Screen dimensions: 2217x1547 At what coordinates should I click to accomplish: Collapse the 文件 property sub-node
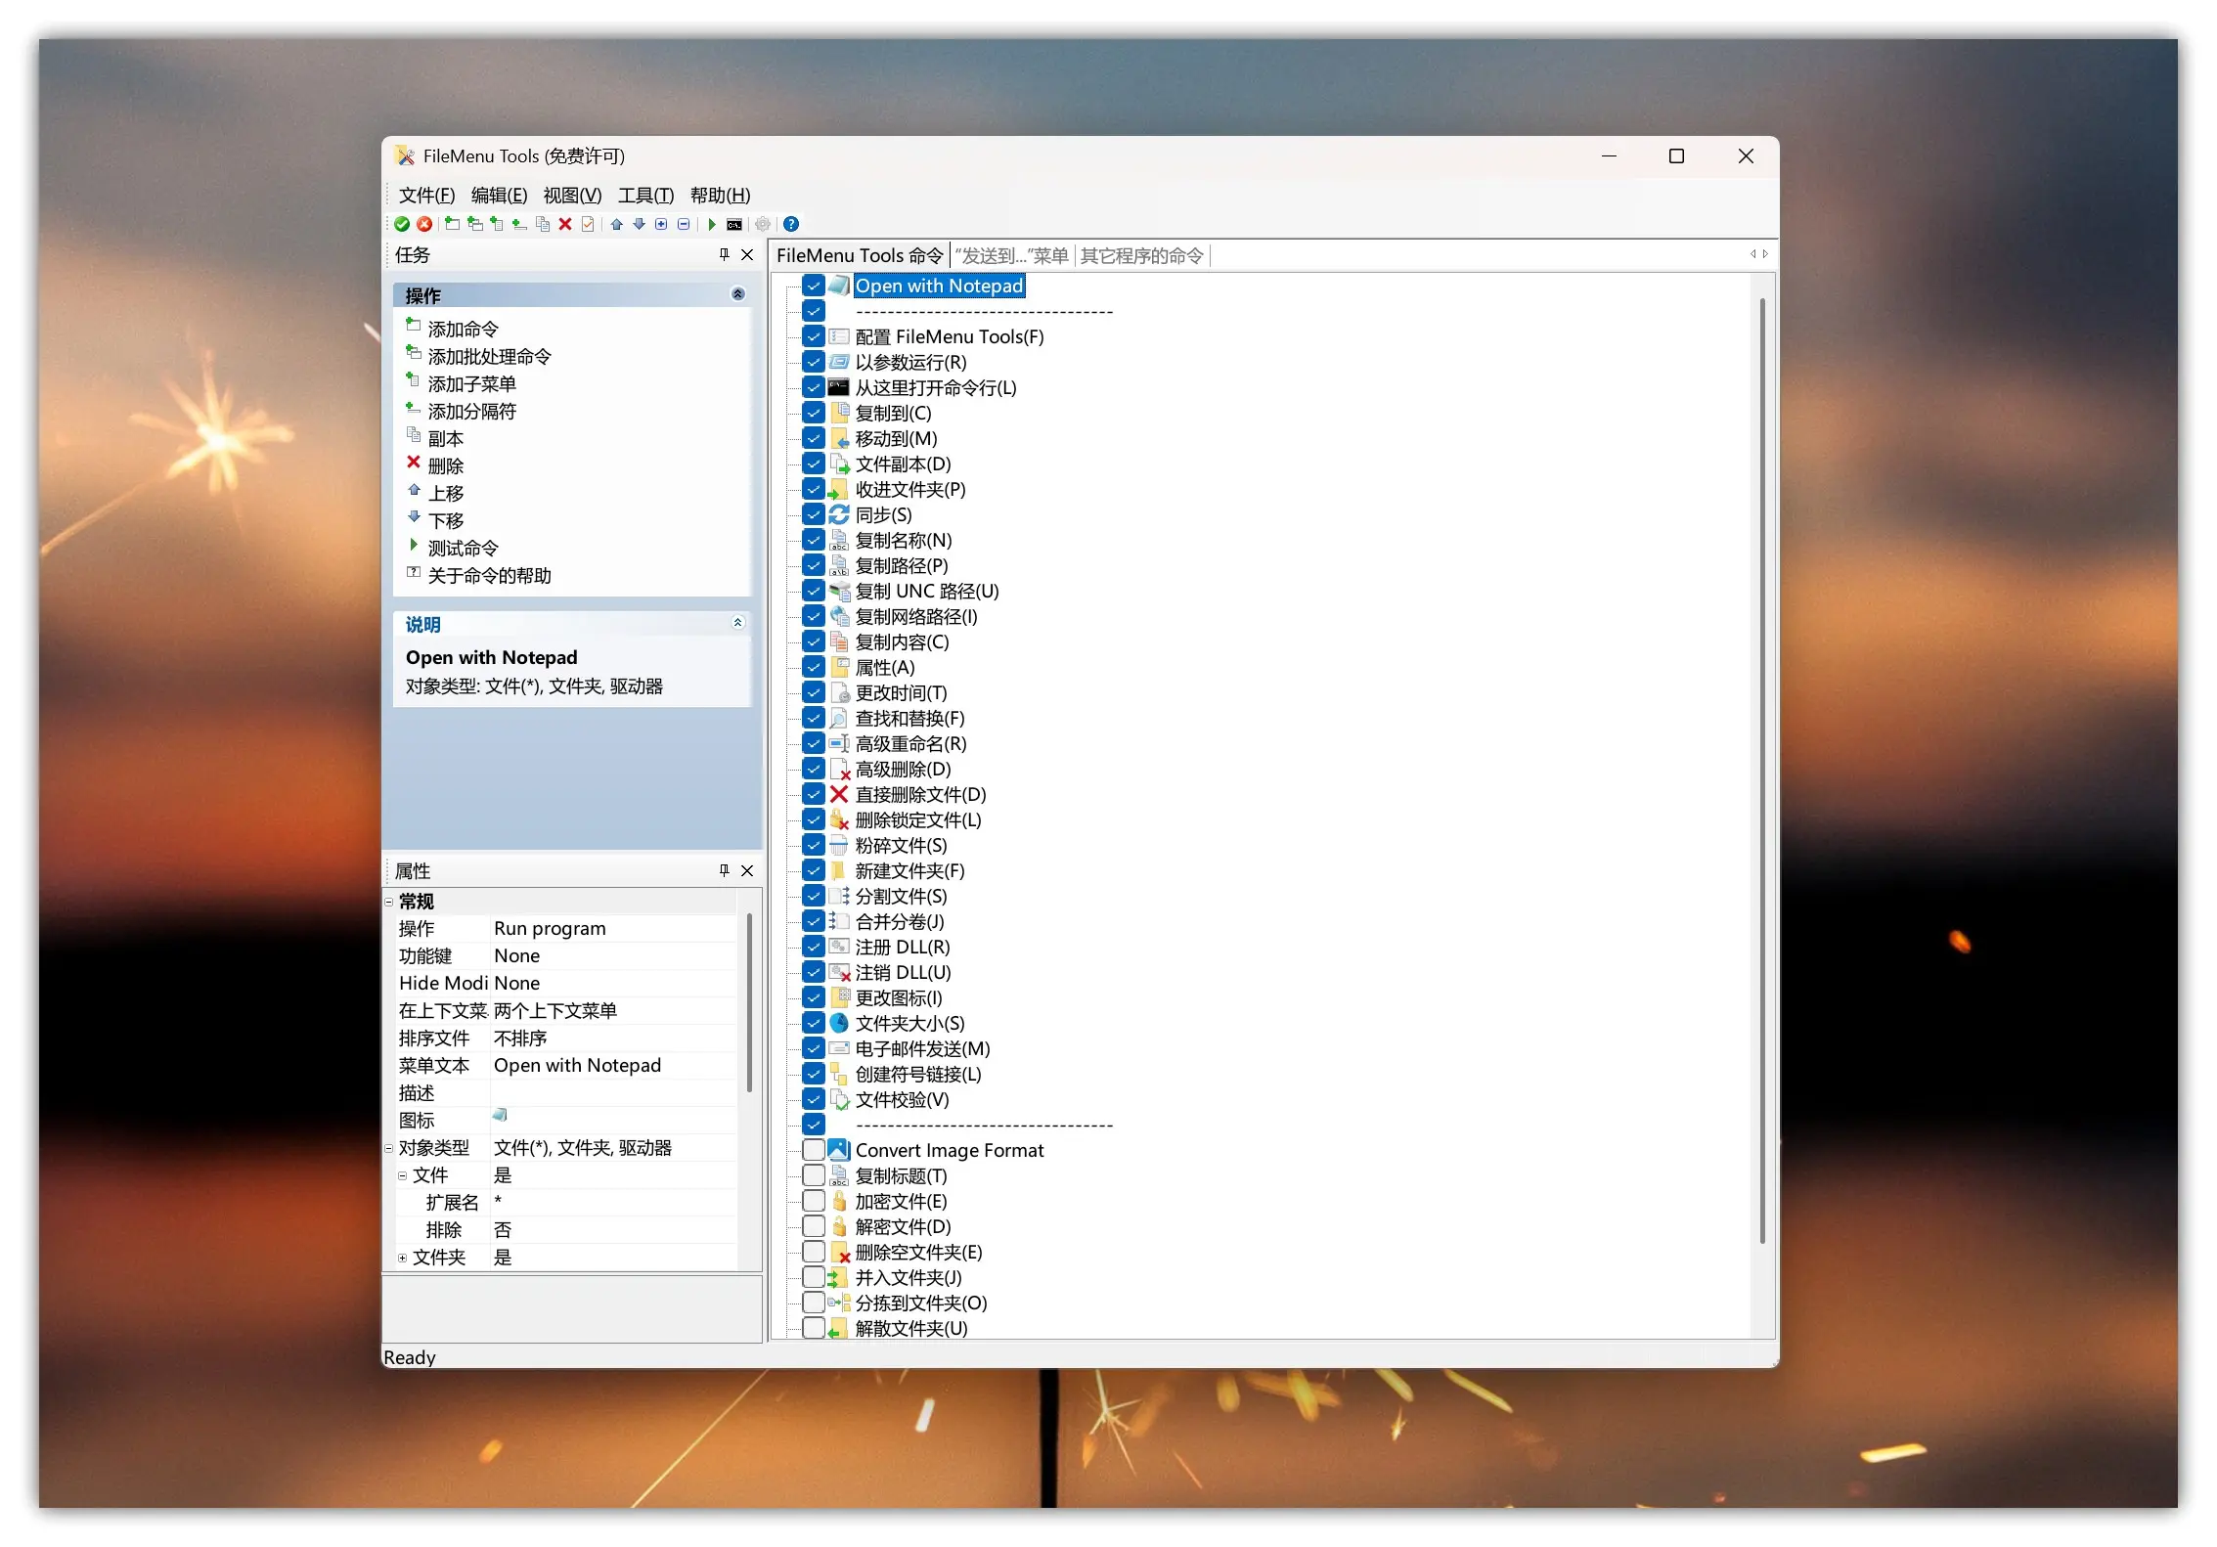pyautogui.click(x=402, y=1175)
